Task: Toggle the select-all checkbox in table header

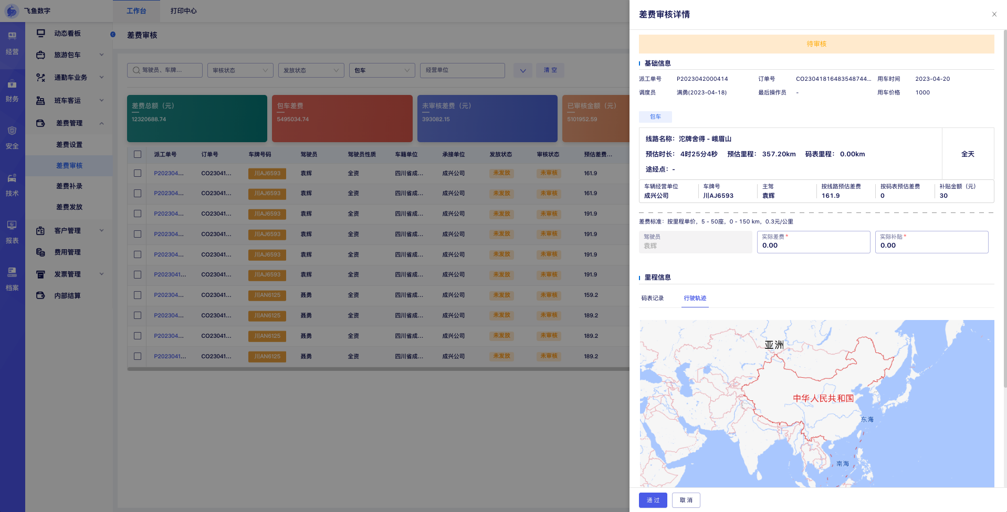Action: click(138, 154)
